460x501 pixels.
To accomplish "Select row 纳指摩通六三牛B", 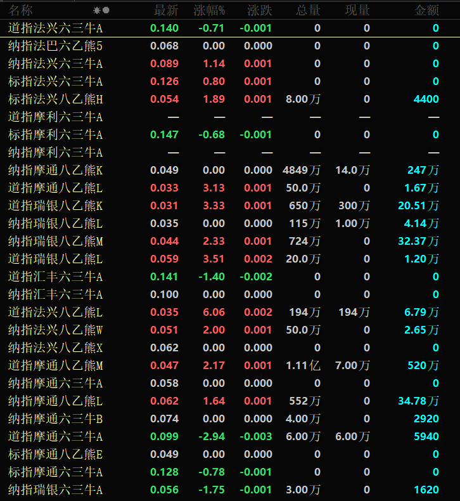I will [230, 419].
